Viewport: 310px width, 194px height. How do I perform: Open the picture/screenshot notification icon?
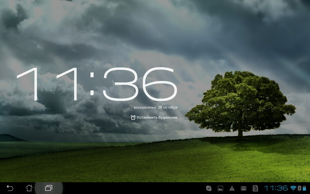[x=220, y=188]
